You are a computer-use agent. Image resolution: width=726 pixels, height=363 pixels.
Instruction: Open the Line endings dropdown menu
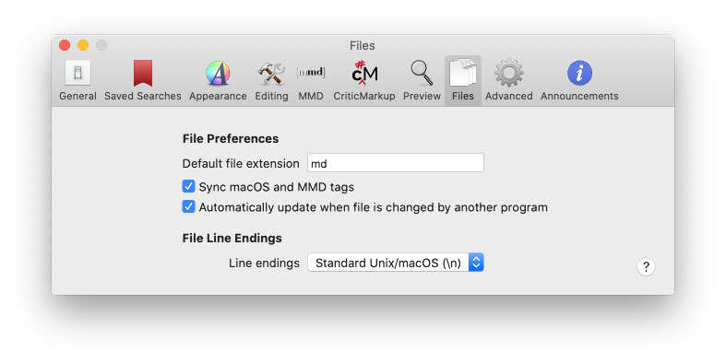pyautogui.click(x=396, y=263)
